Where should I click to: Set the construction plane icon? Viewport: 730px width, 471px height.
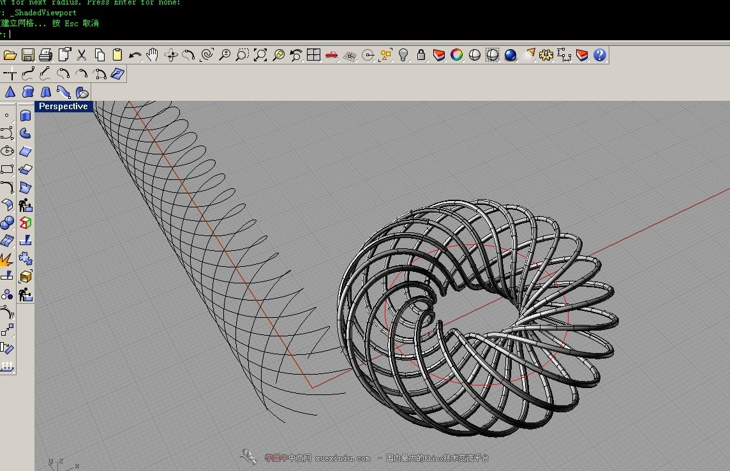(350, 56)
